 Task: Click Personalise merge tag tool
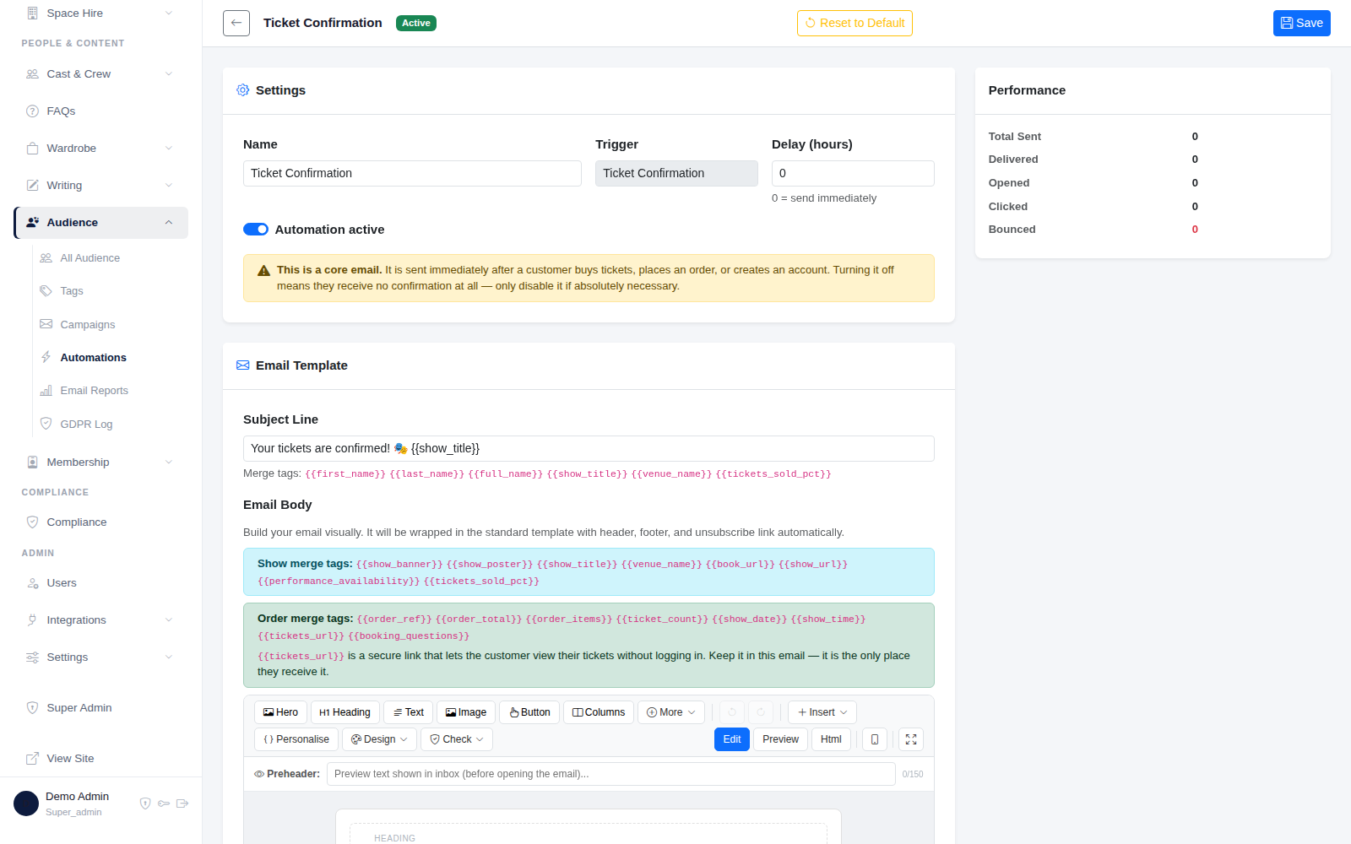tap(296, 739)
